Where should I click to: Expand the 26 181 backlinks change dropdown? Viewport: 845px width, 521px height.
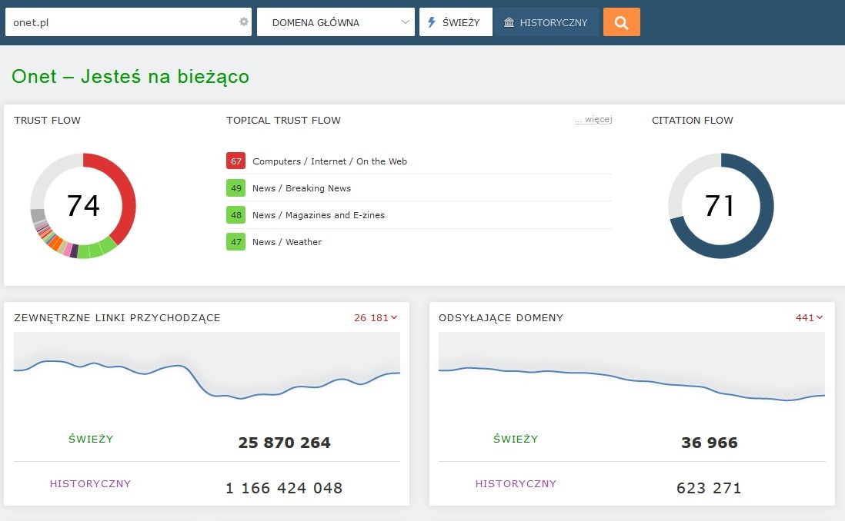click(376, 317)
